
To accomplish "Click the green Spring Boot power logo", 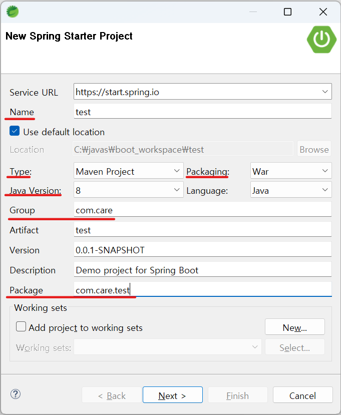I will pyautogui.click(x=321, y=40).
